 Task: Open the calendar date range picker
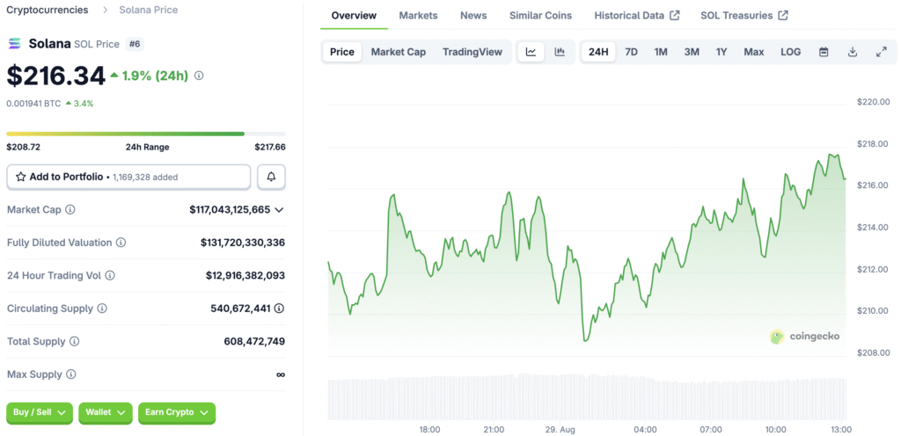[x=824, y=52]
